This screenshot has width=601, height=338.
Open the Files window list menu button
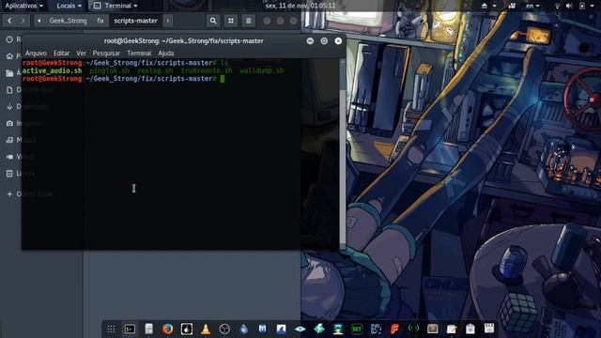[x=248, y=21]
